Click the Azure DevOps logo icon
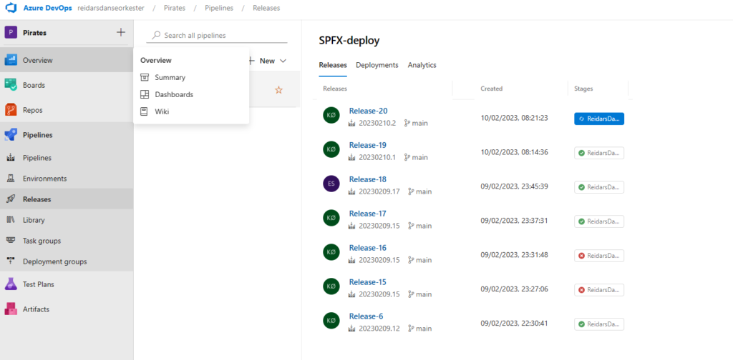Image resolution: width=733 pixels, height=360 pixels. pyautogui.click(x=11, y=9)
